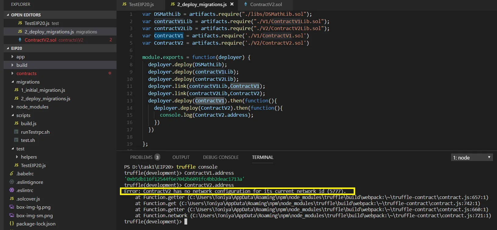Click the test.sh file icon
The height and width of the screenshot is (230, 497).
pos(16,140)
